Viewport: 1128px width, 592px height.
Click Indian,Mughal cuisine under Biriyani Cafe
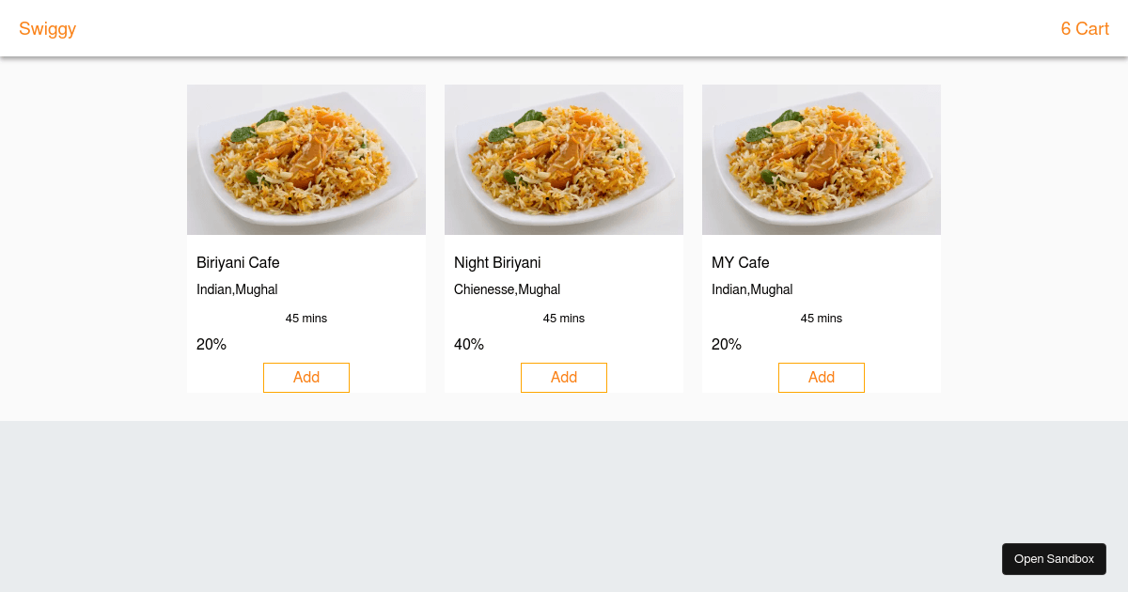(237, 289)
